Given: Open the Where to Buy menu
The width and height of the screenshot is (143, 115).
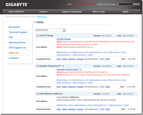Looking at the screenshot, I should point(99,12).
